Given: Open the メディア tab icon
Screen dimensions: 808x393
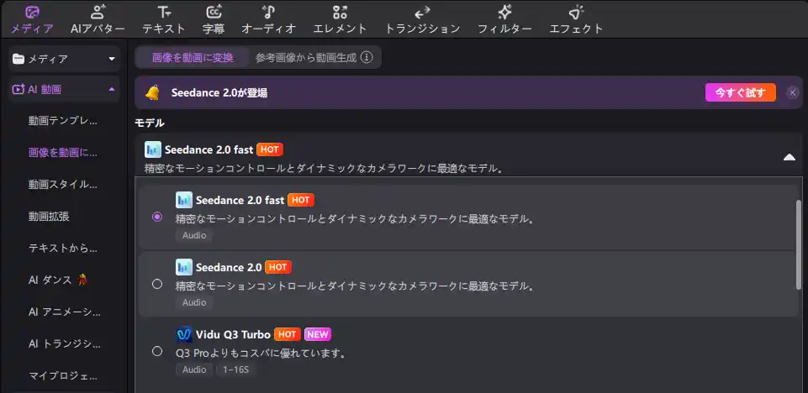Looking at the screenshot, I should pos(32,13).
